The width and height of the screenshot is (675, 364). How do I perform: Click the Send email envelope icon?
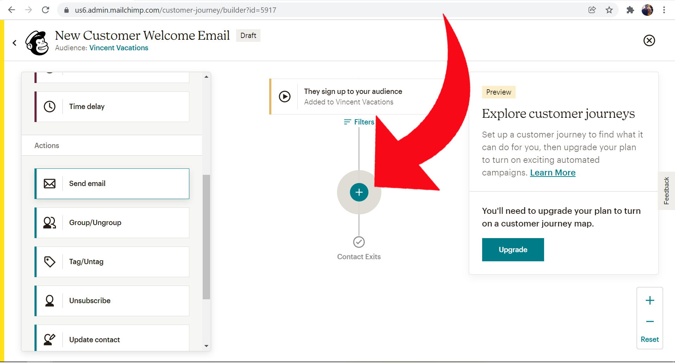(50, 184)
